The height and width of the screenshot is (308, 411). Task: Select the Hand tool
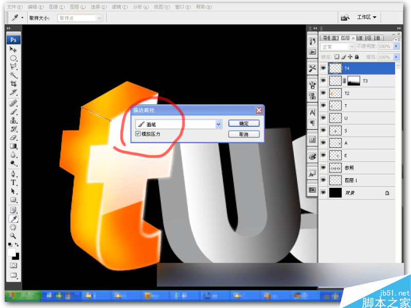13,227
